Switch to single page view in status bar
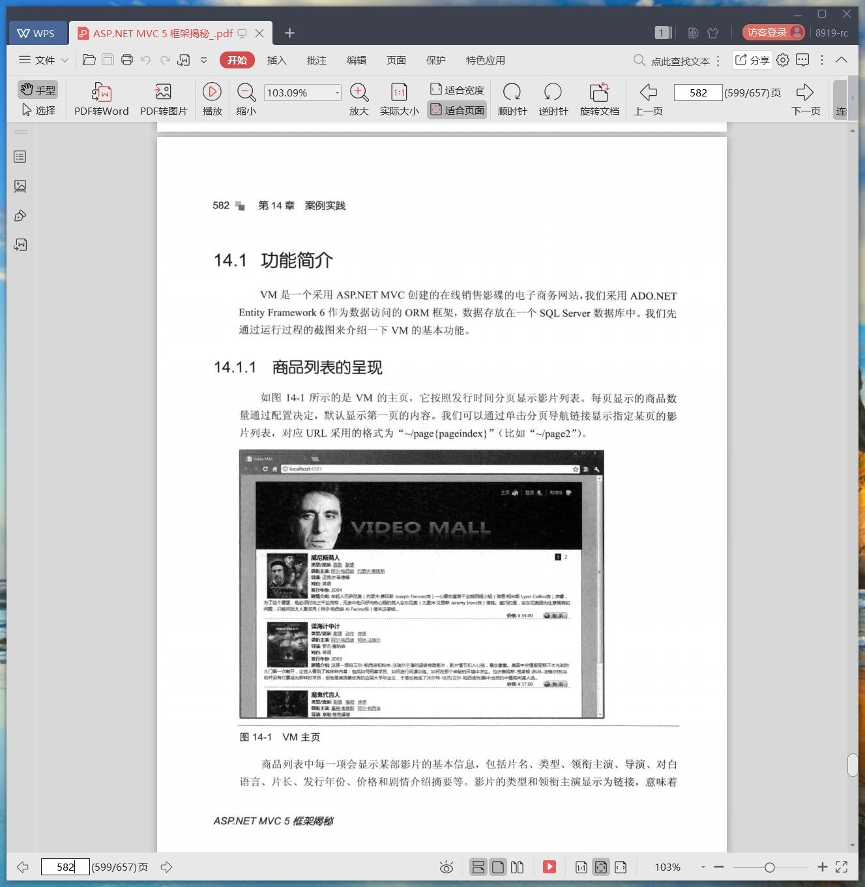Image resolution: width=865 pixels, height=887 pixels. tap(498, 867)
